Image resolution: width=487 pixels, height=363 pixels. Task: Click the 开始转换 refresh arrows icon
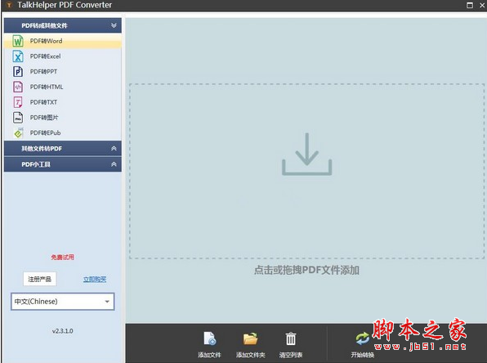(x=363, y=338)
